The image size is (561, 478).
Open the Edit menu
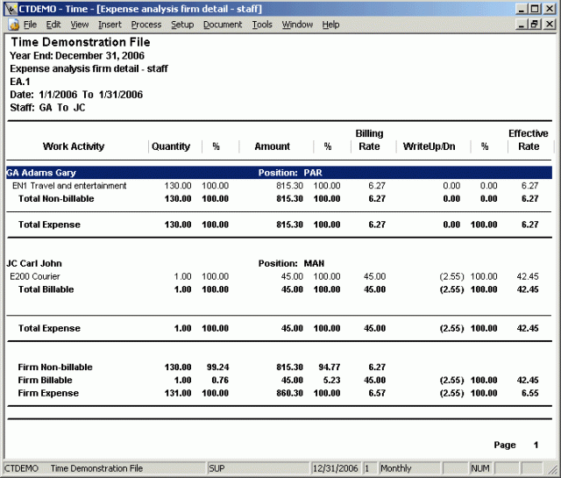(x=53, y=25)
